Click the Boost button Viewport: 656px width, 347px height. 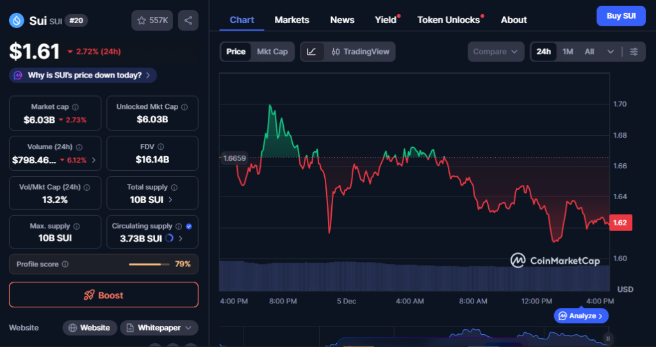tap(104, 295)
